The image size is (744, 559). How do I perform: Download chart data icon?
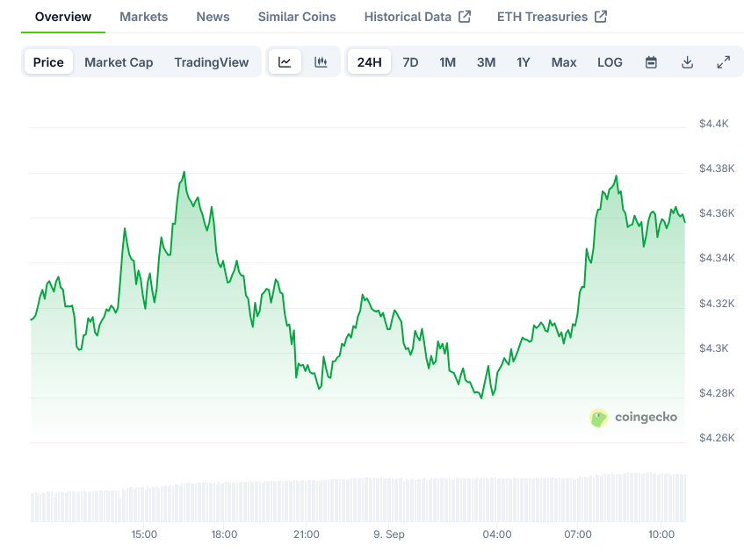[x=687, y=62]
